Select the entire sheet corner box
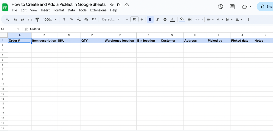 [x=4, y=35]
